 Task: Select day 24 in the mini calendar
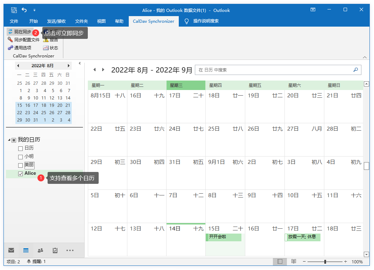(x=36, y=113)
